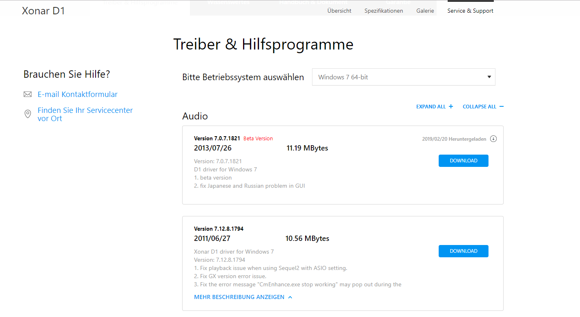Click the D1 driver for Windows 7 line
Screen dimensions: 580x317
coord(225,170)
